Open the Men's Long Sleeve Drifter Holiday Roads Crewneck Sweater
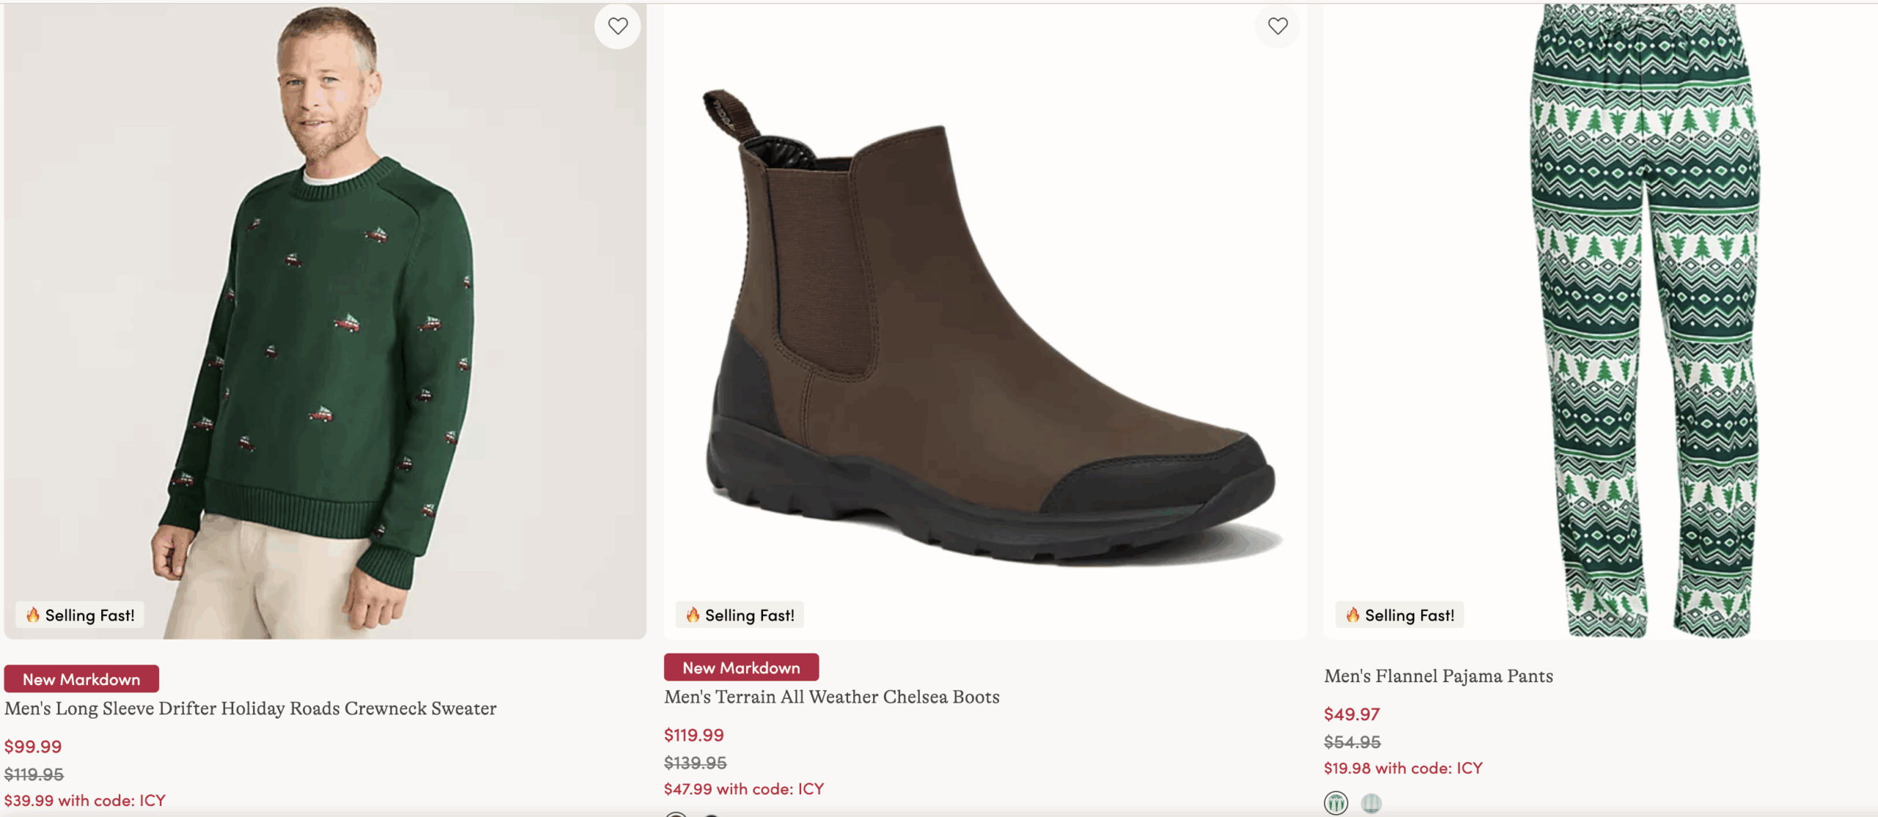The image size is (1878, 817). tap(250, 708)
